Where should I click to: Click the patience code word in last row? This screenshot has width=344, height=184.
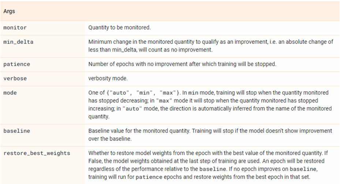pos(149,177)
